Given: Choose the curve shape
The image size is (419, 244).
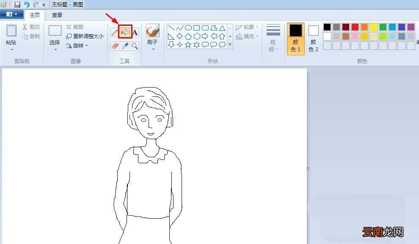Looking at the screenshot, I should [x=180, y=28].
